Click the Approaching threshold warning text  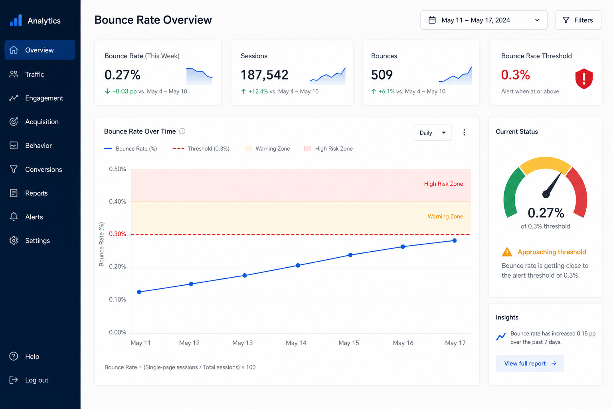(552, 252)
